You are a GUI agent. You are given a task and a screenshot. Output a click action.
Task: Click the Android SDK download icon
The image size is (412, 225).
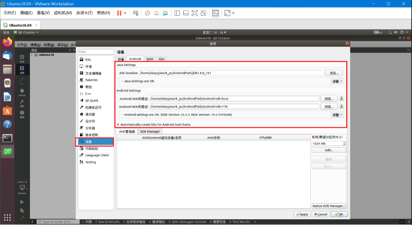(x=341, y=99)
